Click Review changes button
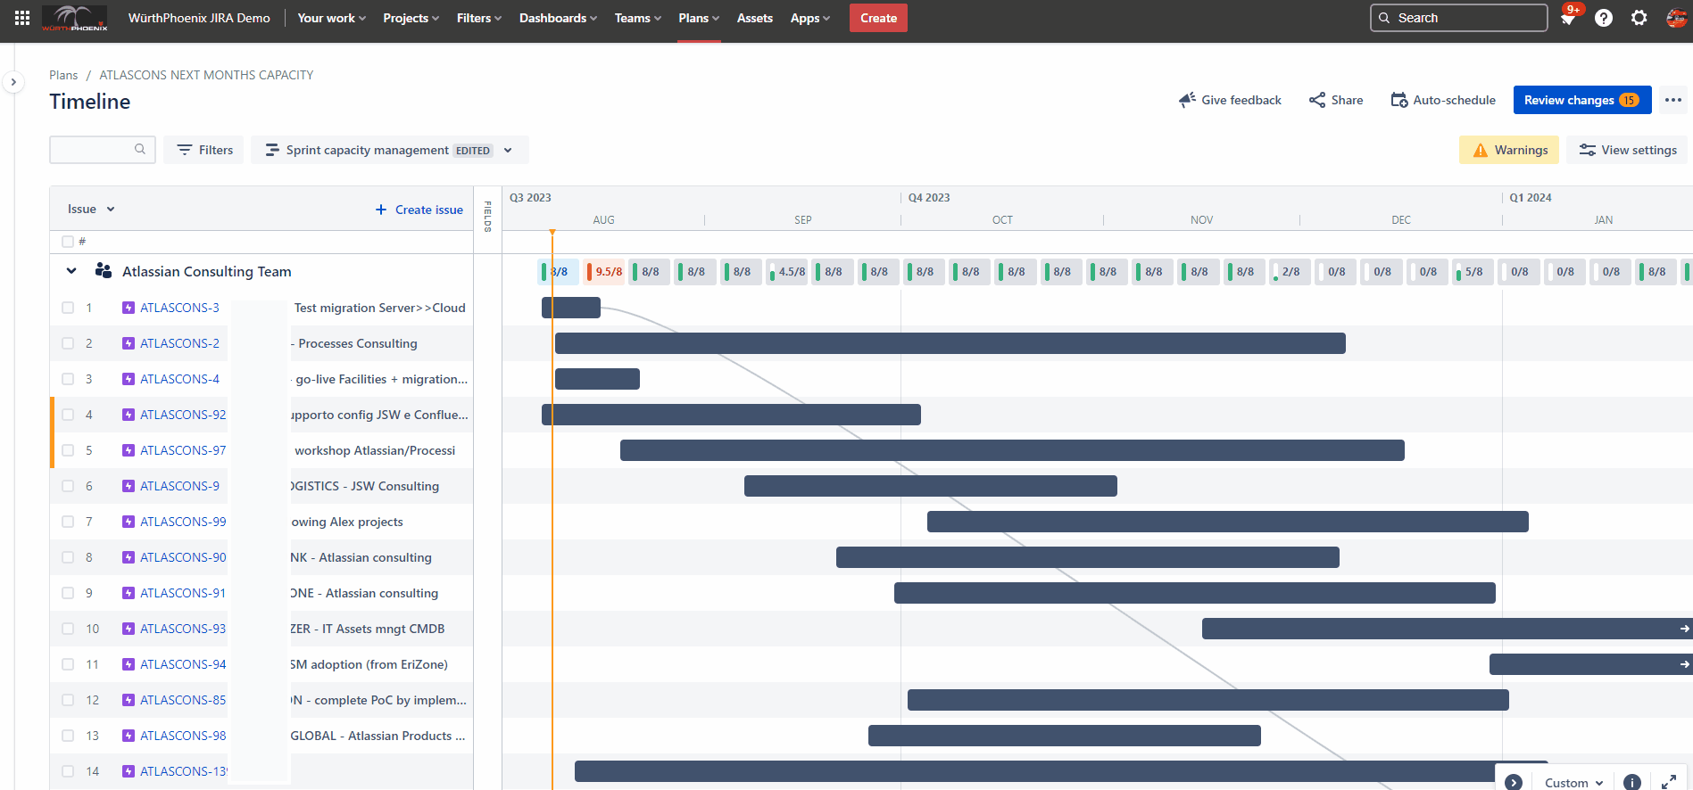Image resolution: width=1693 pixels, height=790 pixels. (1581, 100)
